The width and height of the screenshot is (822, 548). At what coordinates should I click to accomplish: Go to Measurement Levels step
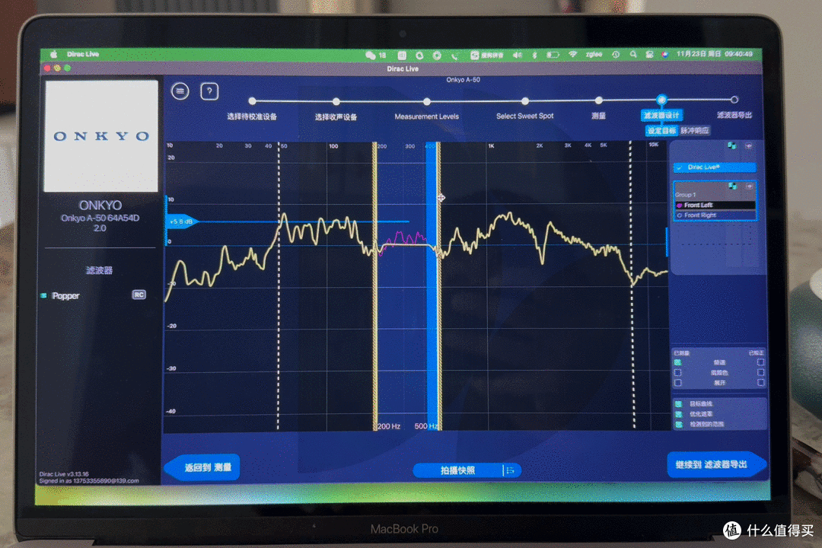[x=427, y=100]
